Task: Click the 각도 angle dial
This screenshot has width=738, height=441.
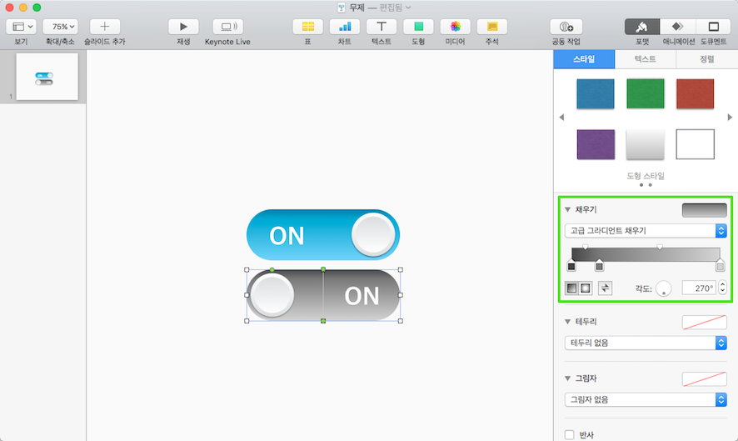Action: [x=664, y=288]
